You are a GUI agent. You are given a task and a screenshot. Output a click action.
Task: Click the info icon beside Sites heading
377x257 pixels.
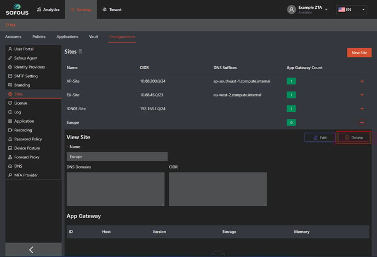click(x=81, y=52)
